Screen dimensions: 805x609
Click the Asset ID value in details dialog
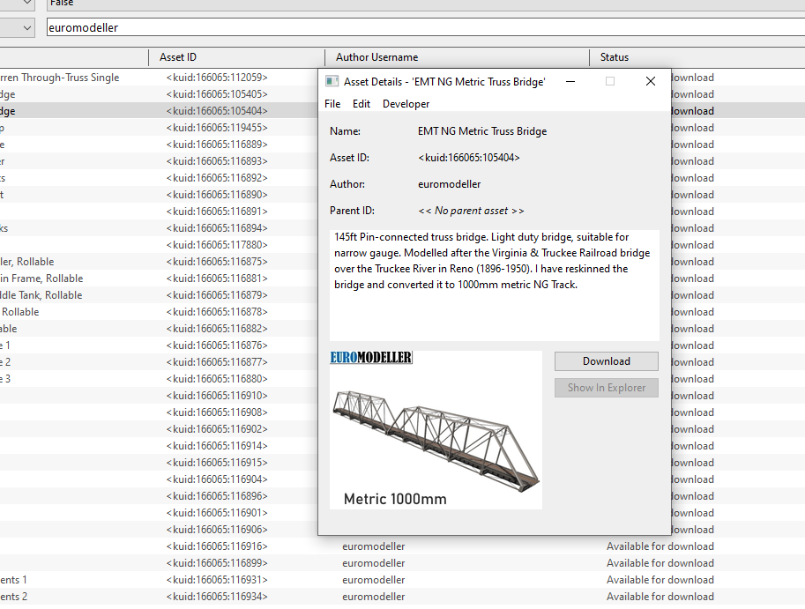(x=469, y=158)
